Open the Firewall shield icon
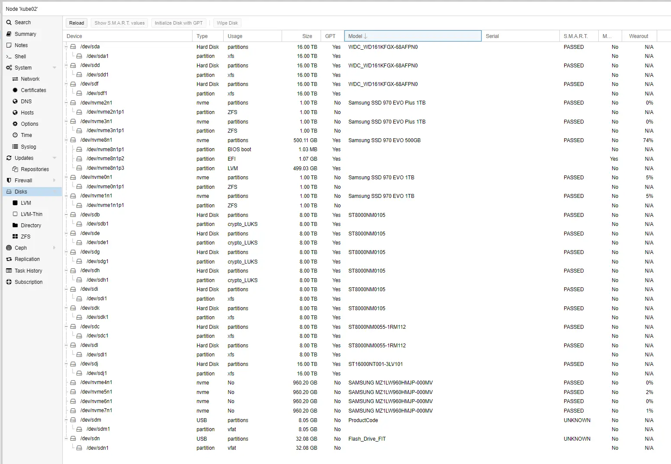This screenshot has height=464, width=671. (x=9, y=181)
